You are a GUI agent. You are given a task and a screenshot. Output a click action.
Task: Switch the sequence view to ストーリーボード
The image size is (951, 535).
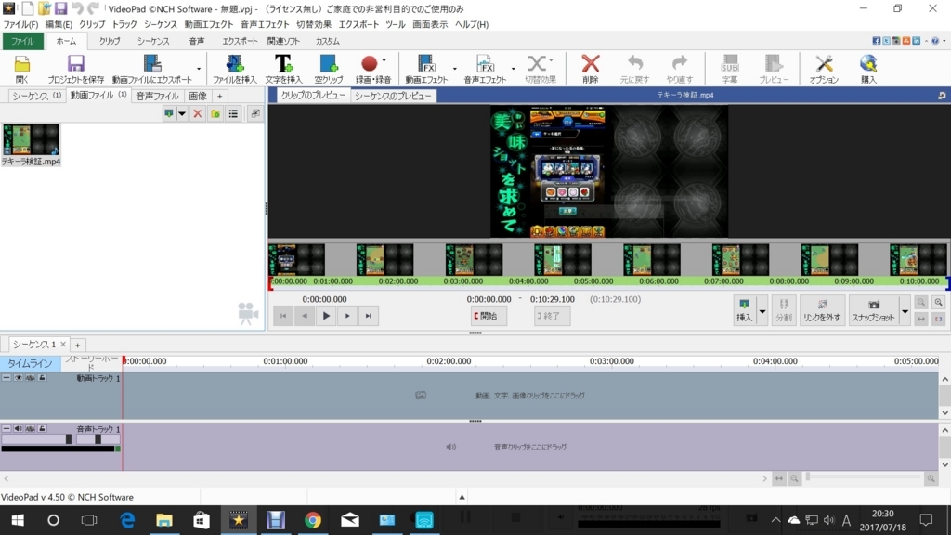tap(92, 363)
